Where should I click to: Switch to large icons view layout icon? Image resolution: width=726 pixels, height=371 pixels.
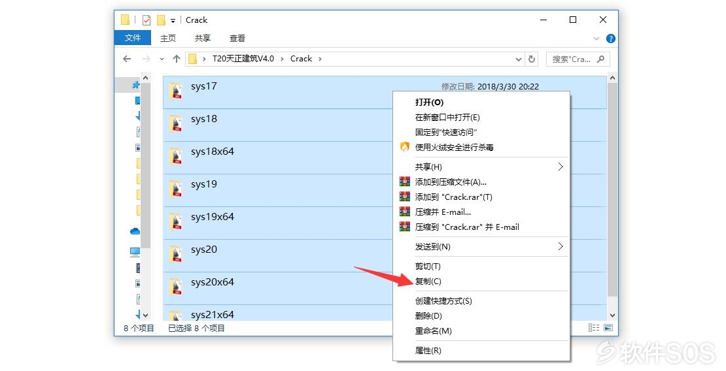click(x=608, y=327)
